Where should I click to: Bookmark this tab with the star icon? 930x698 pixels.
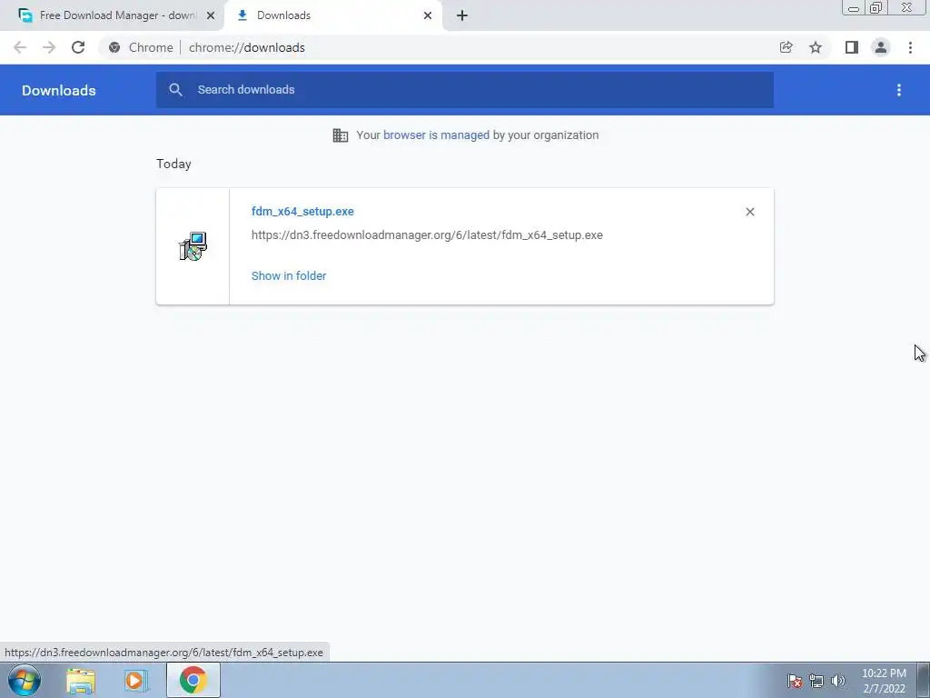coord(816,47)
